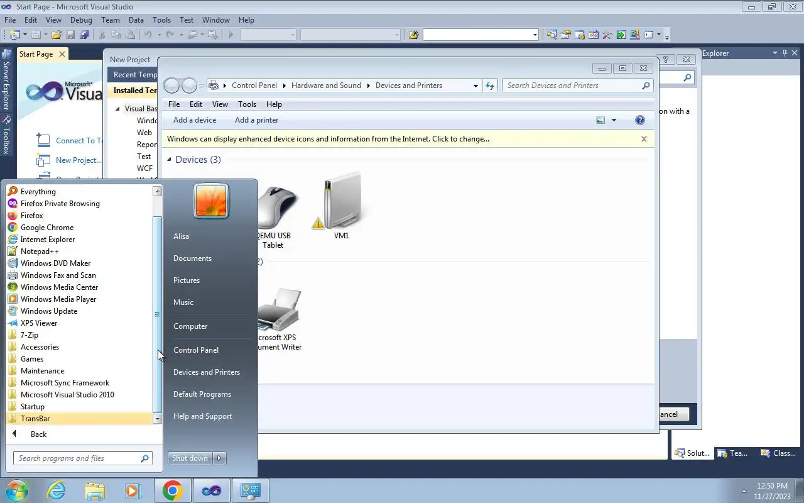
Task: Click Save All icon in Visual Studio toolbar
Action: click(84, 35)
